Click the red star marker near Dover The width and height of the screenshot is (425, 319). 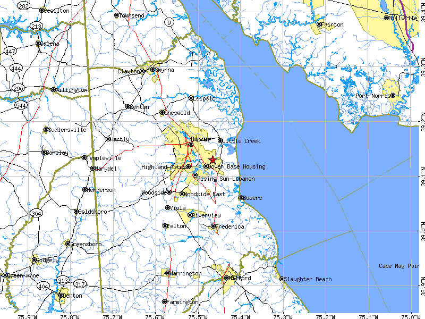pos(212,160)
